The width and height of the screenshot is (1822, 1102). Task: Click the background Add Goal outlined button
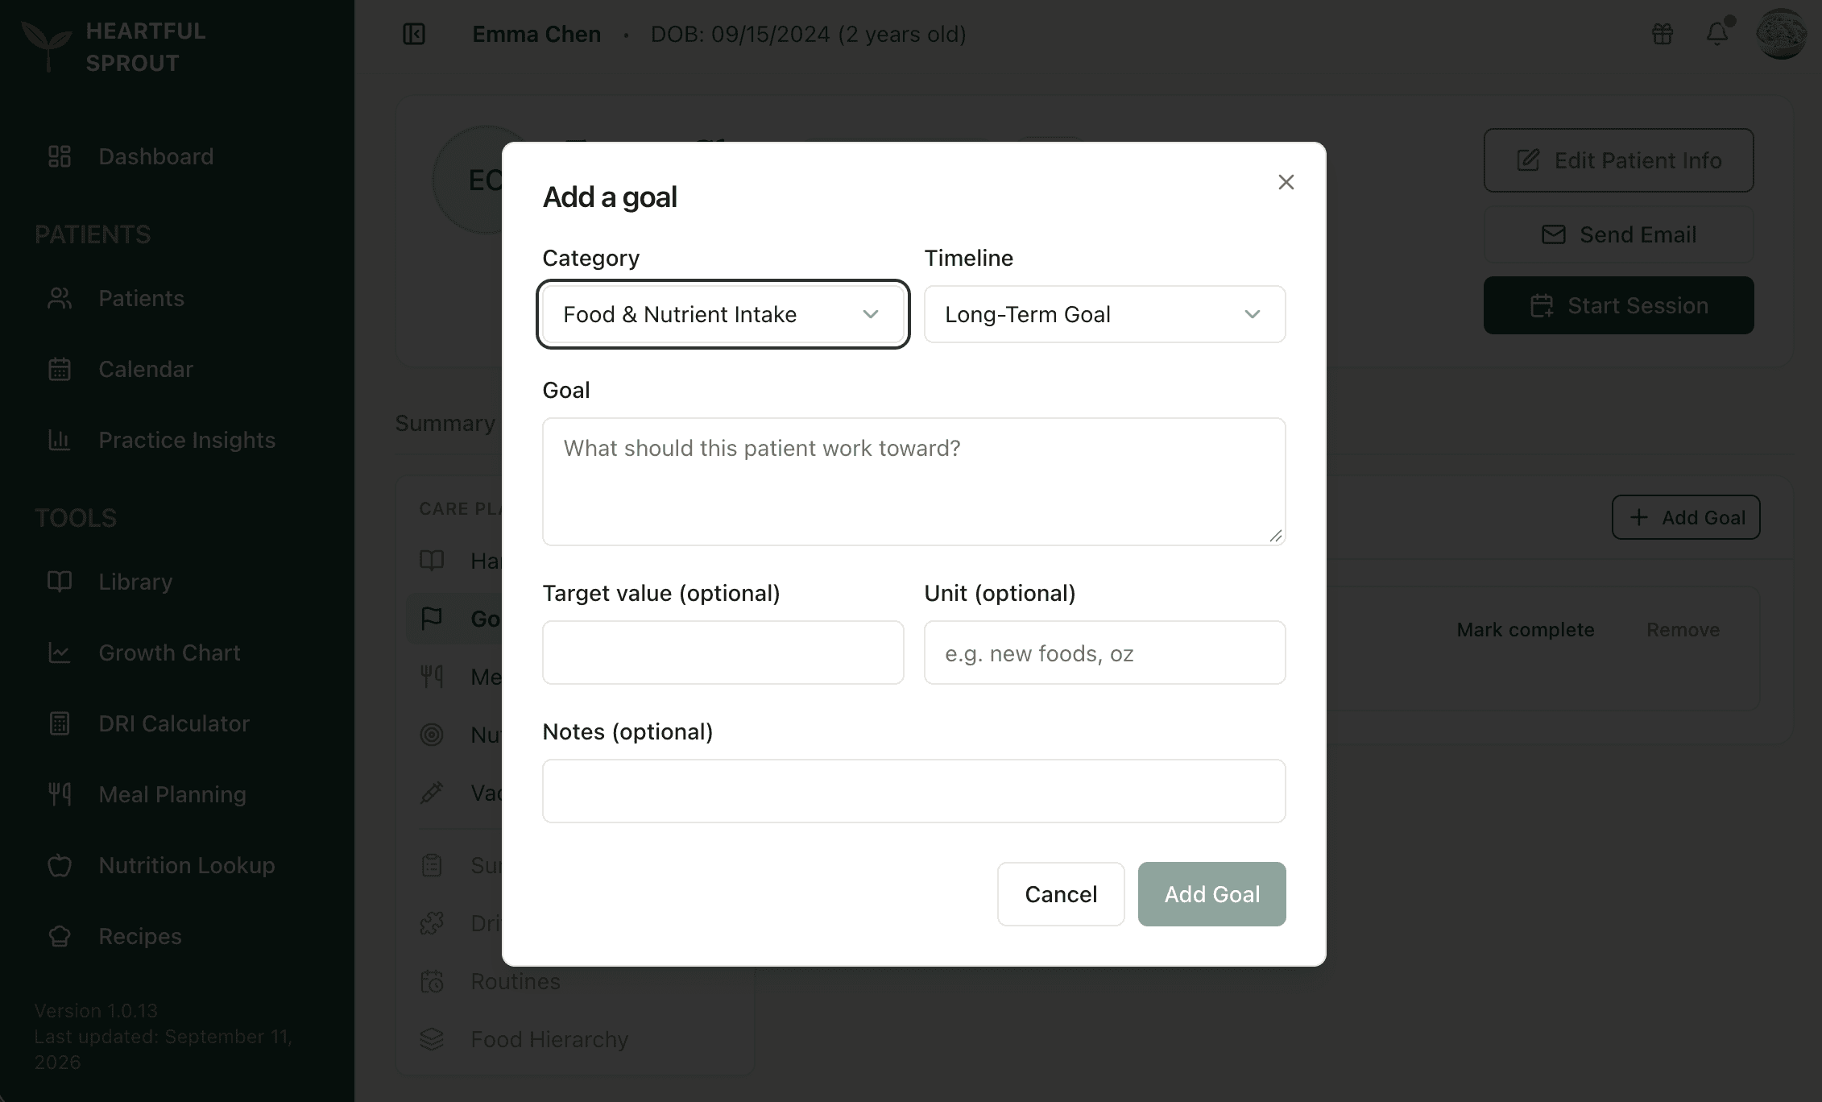pos(1686,517)
